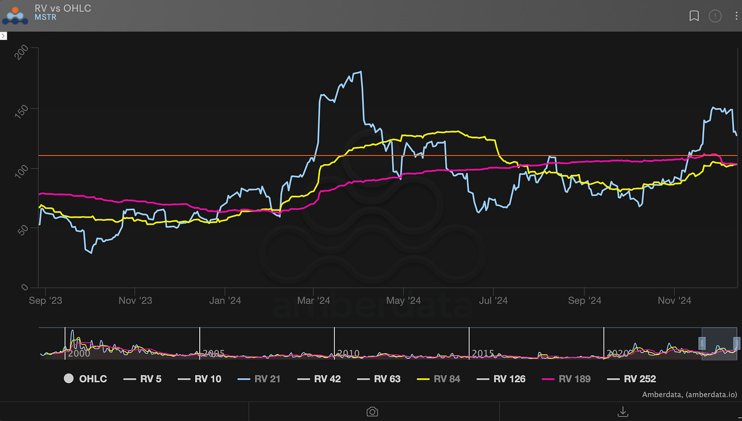Click the Sep '23 axis label
This screenshot has width=742, height=421.
pos(46,301)
